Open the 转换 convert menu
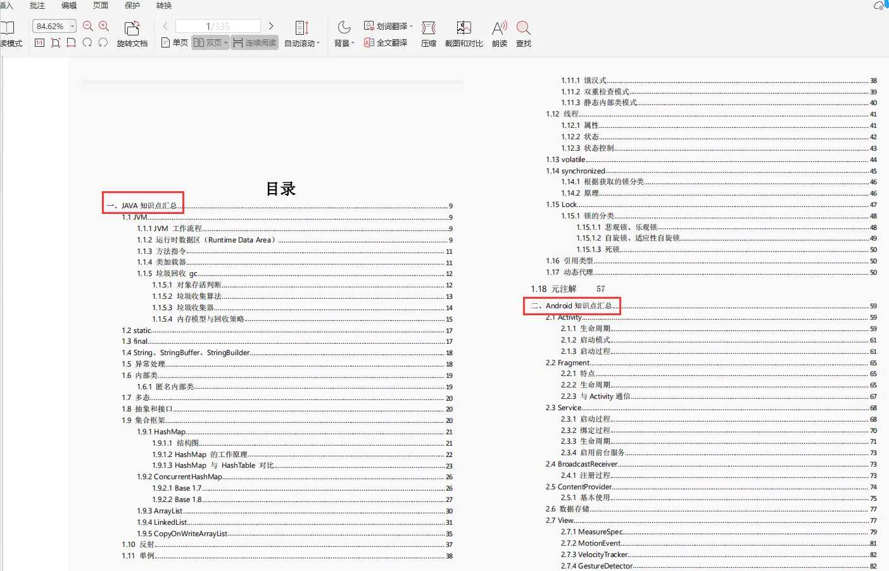The image size is (889, 571). click(x=163, y=5)
